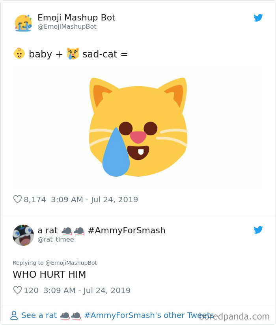Like the WHO HURT HIM reply
The width and height of the screenshot is (276, 325).
coord(17,290)
